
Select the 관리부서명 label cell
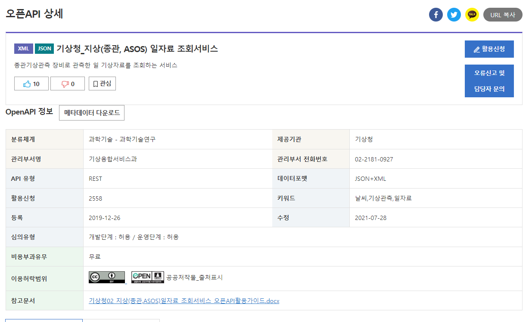[44, 159]
